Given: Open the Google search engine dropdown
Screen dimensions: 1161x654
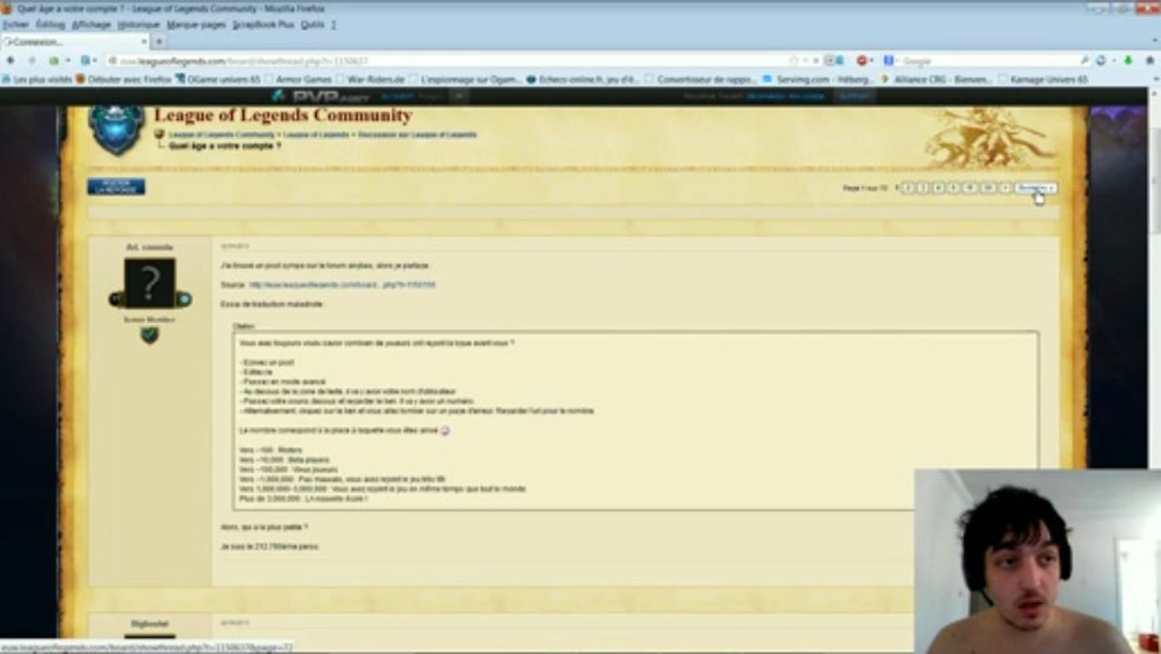Looking at the screenshot, I should click(x=890, y=61).
